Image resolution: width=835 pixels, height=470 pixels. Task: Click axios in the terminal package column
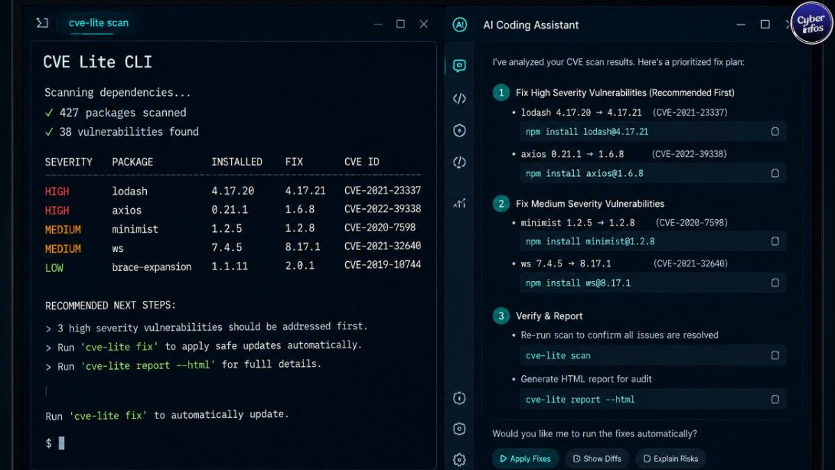point(127,210)
